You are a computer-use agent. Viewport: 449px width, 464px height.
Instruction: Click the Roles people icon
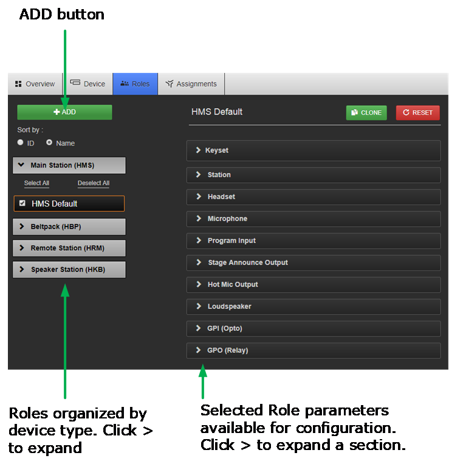[x=125, y=83]
